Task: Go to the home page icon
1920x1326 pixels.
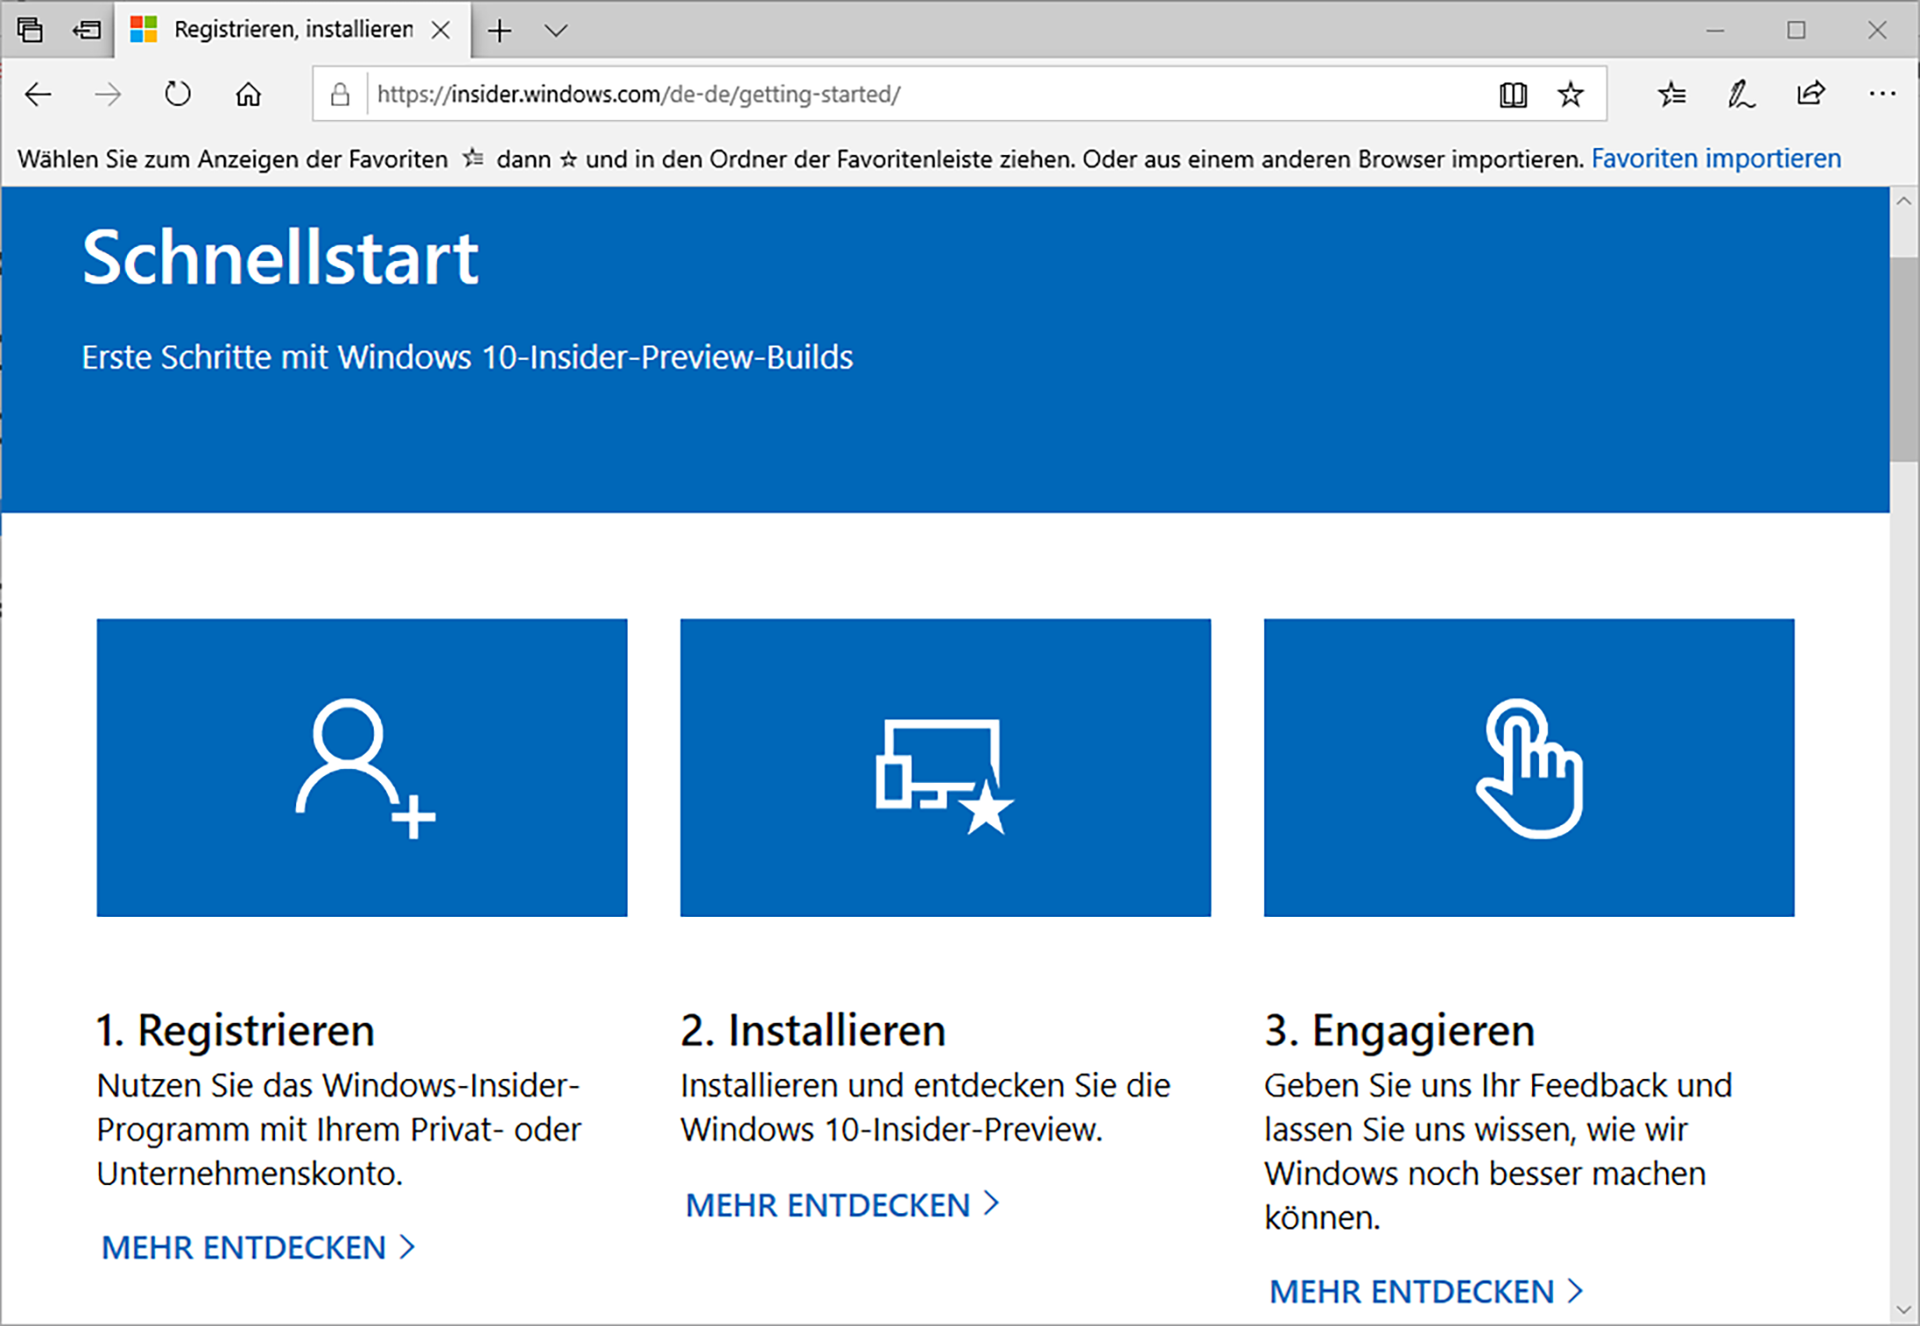Action: (249, 94)
